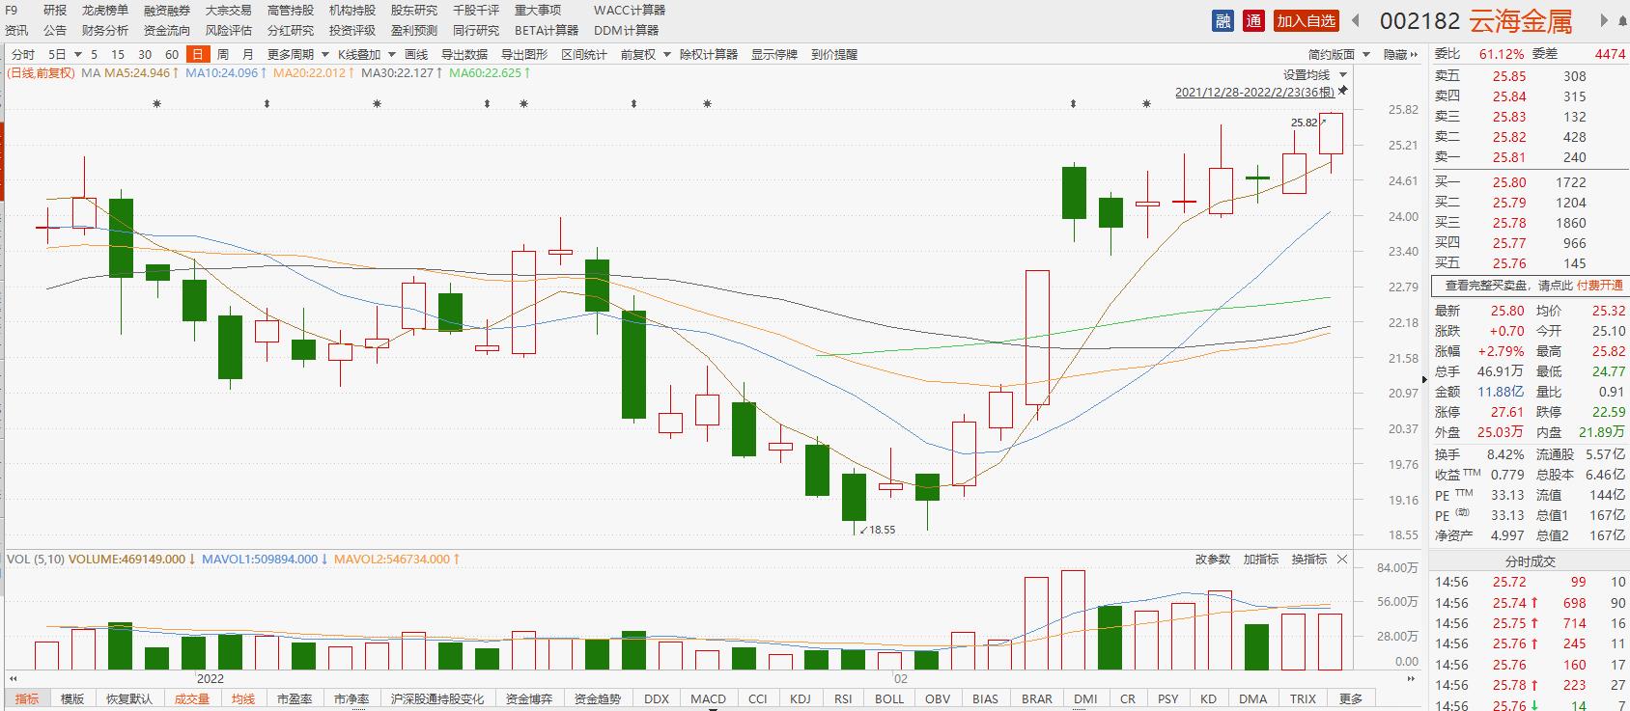The image size is (1630, 711).
Task: Click the pin icon beside date range
Action: tap(1343, 91)
